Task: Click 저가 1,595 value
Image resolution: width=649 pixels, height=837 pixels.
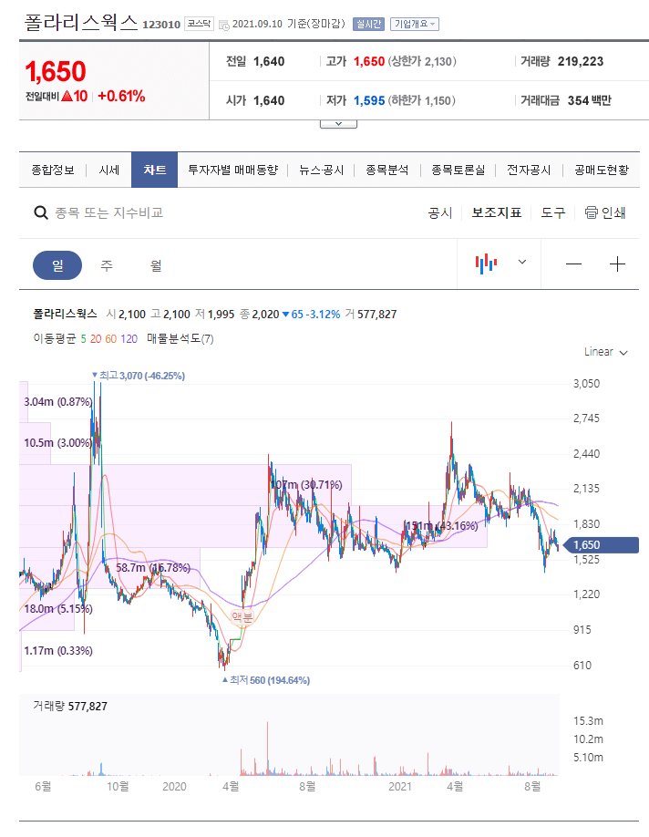Action: (369, 100)
